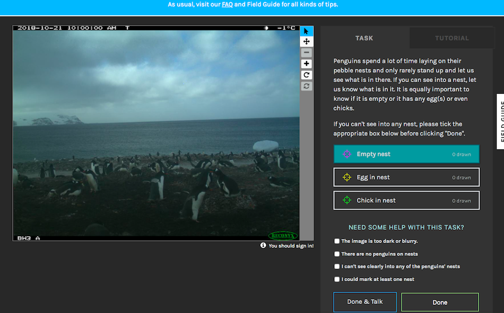Choose the Chick in nest marking tool

406,200
